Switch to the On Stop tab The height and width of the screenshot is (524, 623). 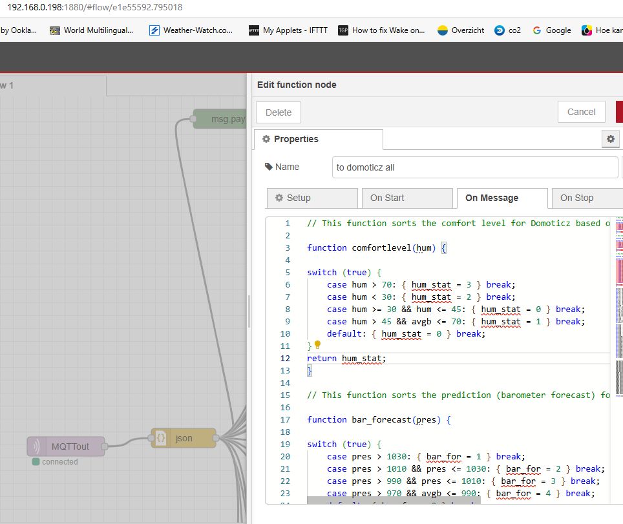pyautogui.click(x=587, y=198)
